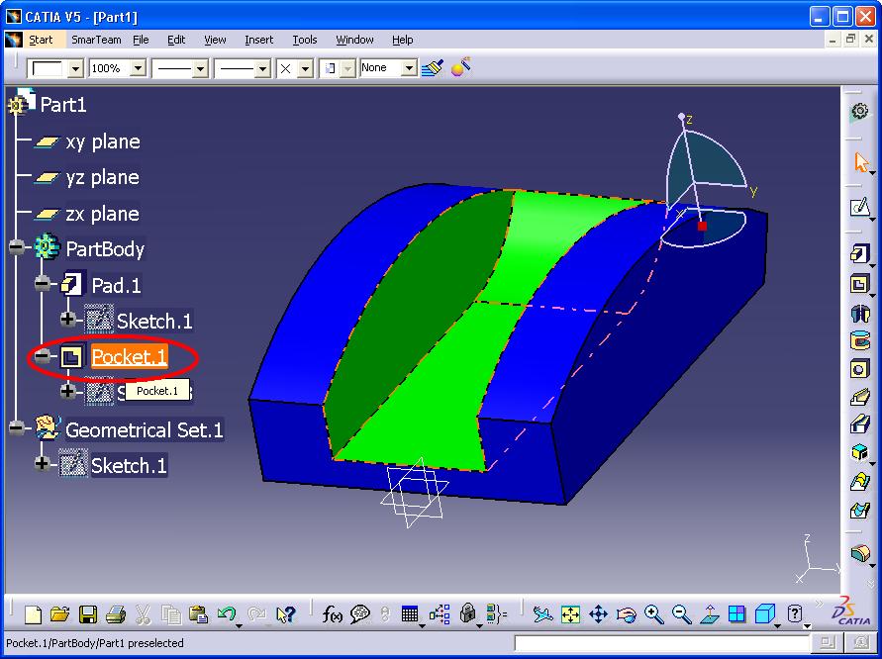Image resolution: width=882 pixels, height=659 pixels.
Task: Select the Groove tool
Action: 859,340
